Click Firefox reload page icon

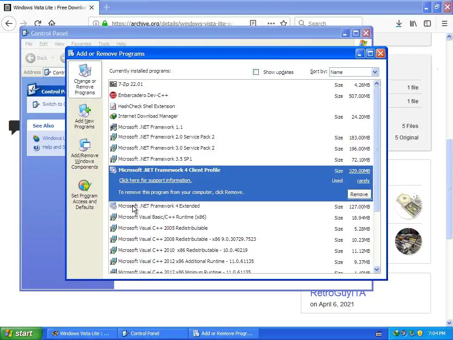point(38,23)
